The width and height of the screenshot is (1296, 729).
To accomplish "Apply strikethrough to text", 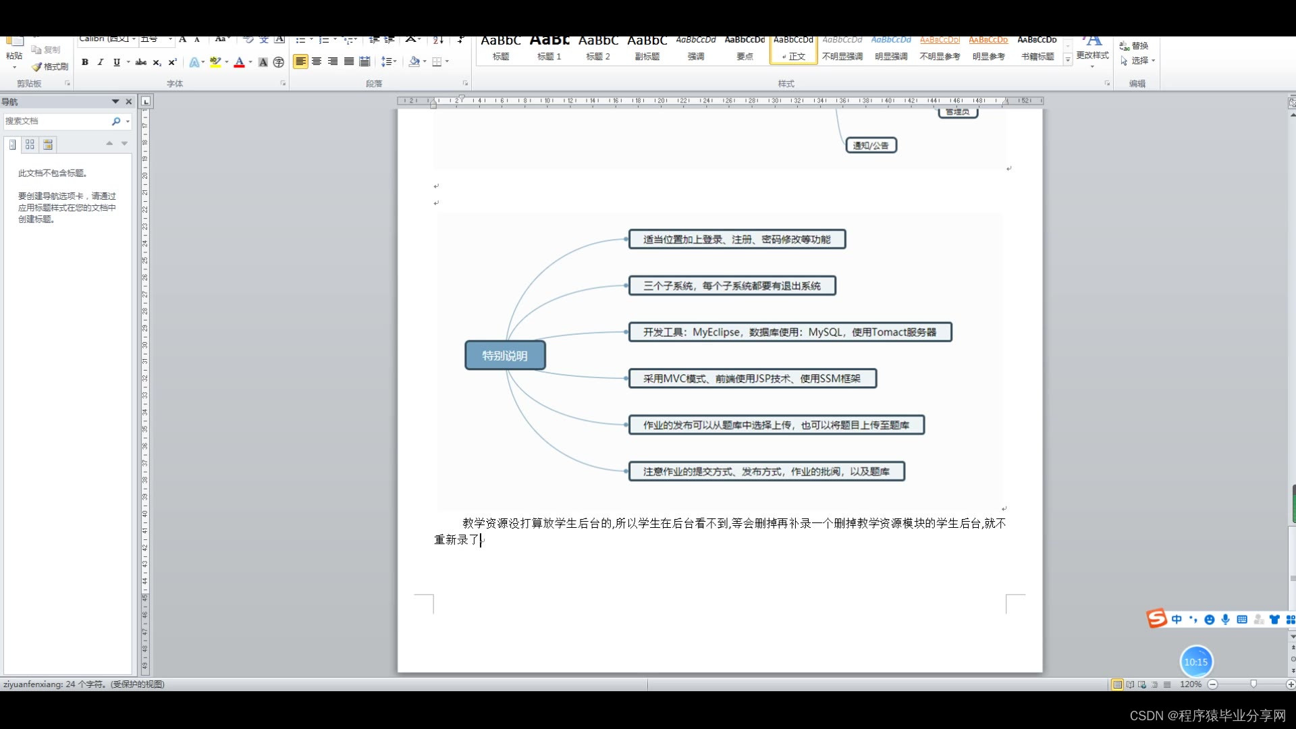I will [140, 62].
